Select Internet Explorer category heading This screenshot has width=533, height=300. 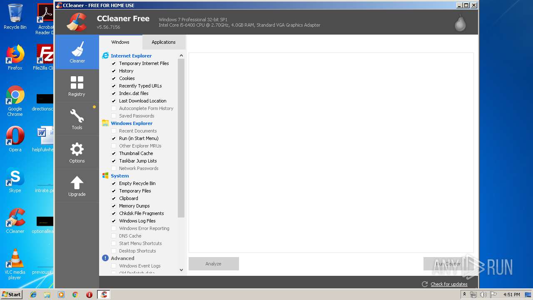(131, 56)
